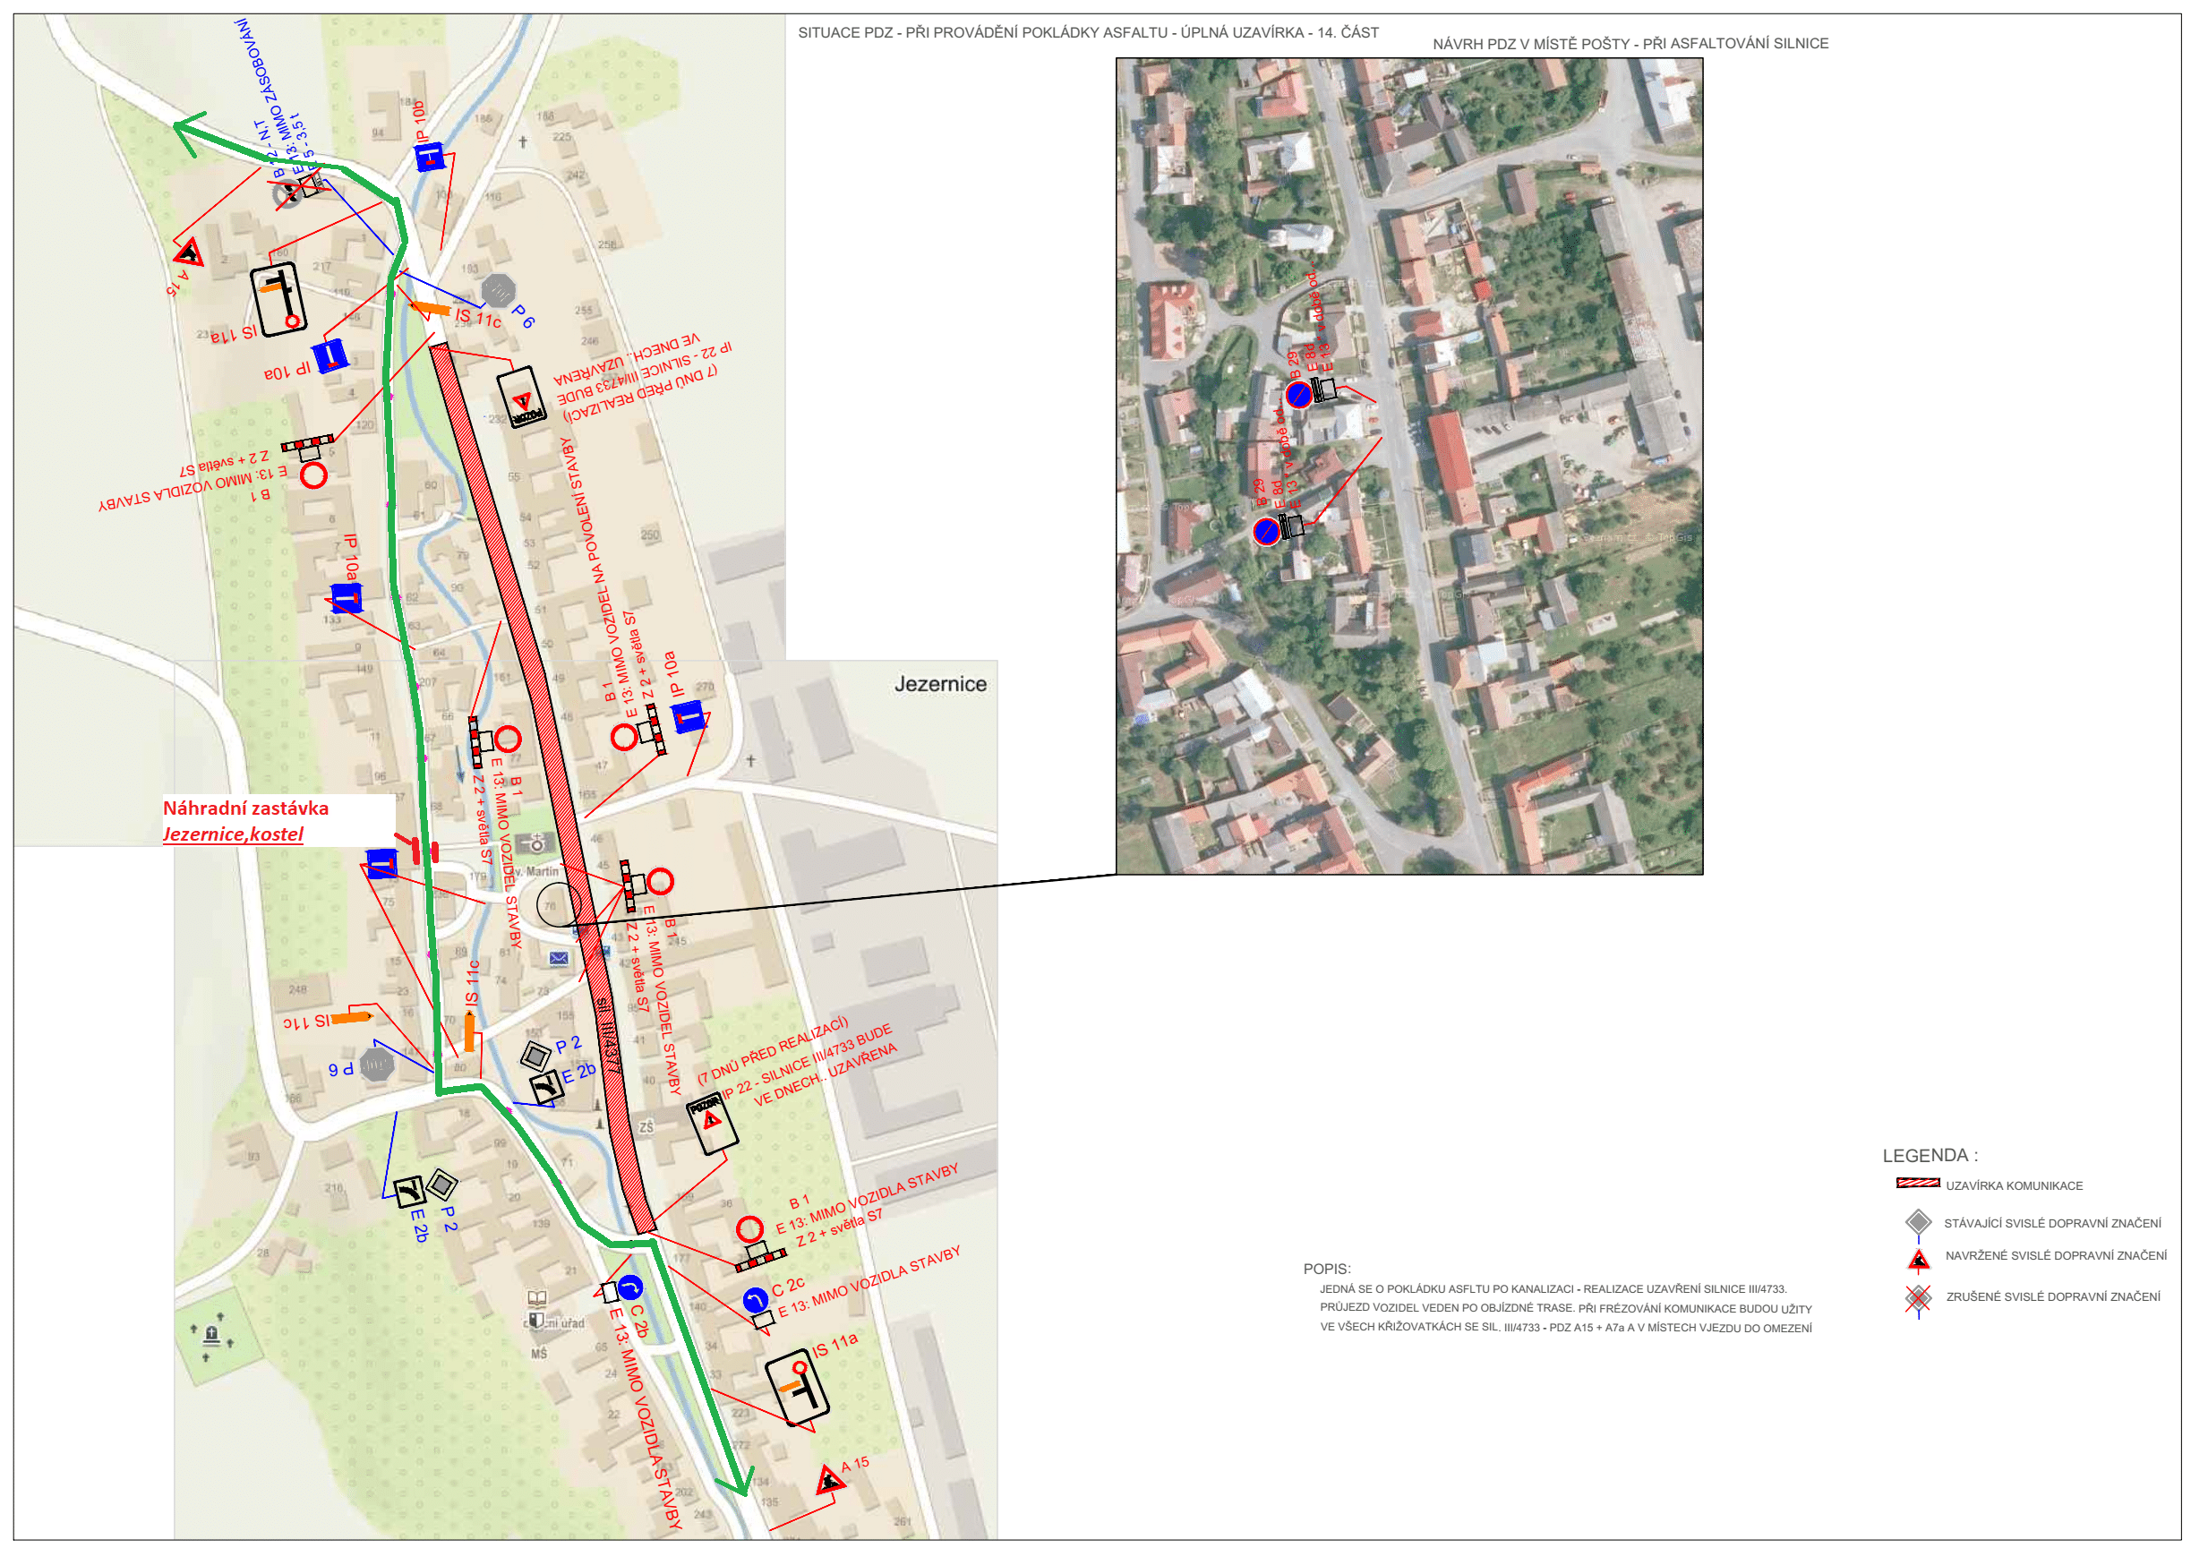
Task: Click the E 2b sign below the upper P 2 diamond
Action: pyautogui.click(x=546, y=1087)
